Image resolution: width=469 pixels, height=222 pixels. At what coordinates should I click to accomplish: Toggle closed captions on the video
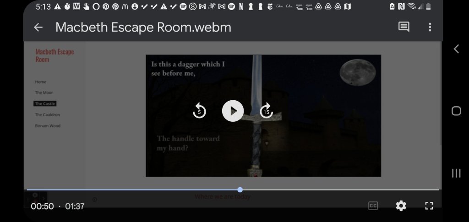[x=373, y=206]
